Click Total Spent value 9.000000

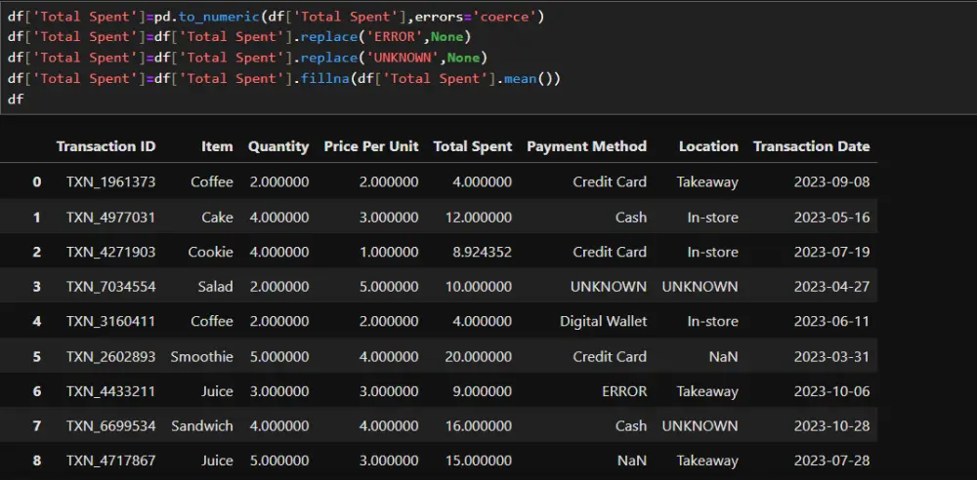click(483, 391)
